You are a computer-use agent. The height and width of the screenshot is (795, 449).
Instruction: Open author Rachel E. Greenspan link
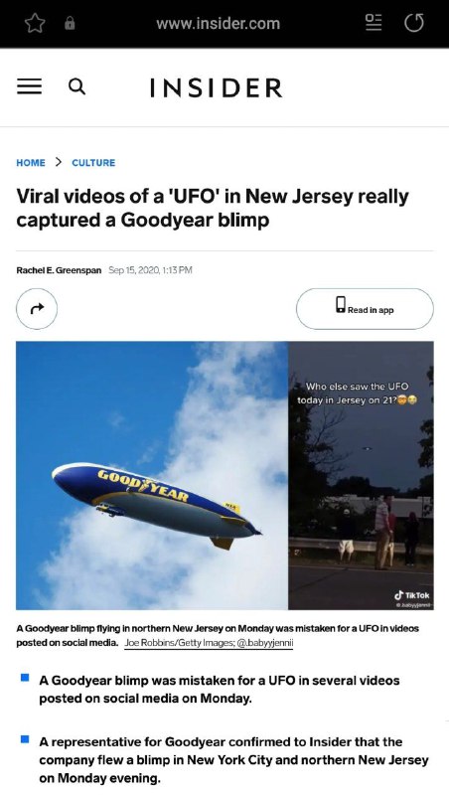59,270
